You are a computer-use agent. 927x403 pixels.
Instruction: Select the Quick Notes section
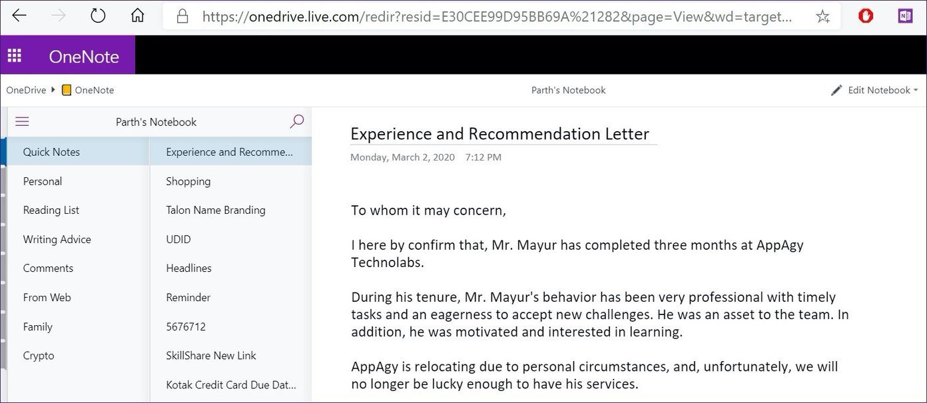[x=79, y=152]
